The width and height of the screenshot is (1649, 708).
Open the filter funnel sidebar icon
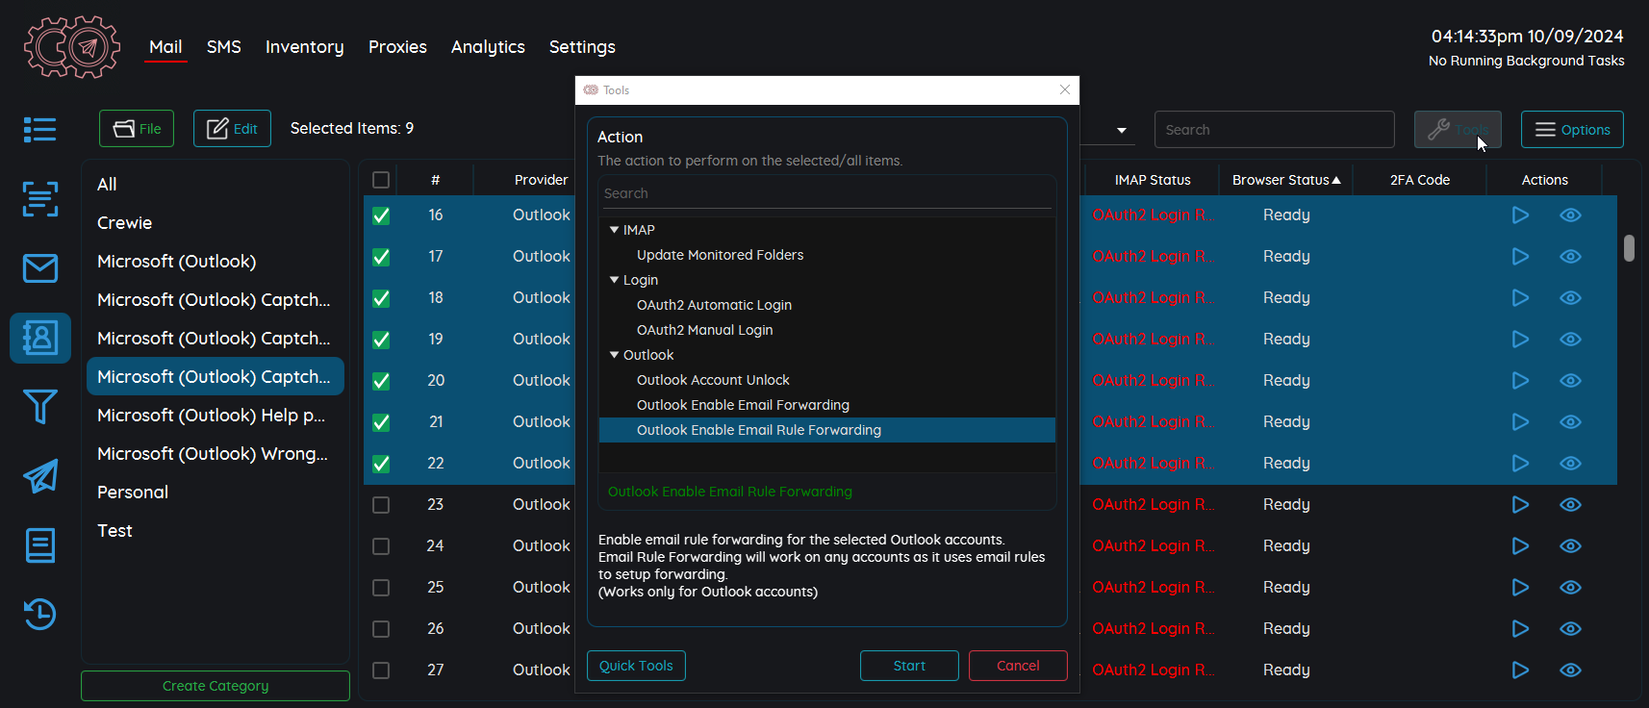pos(40,407)
